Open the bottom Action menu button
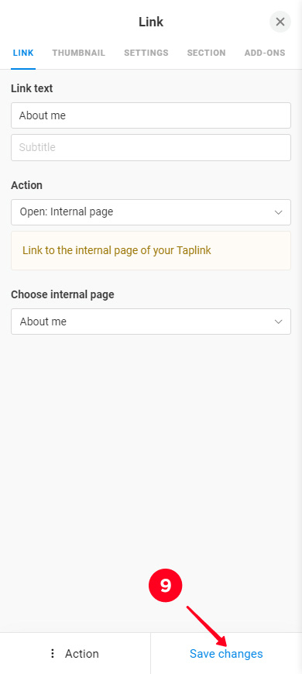The image size is (302, 674). (75, 653)
